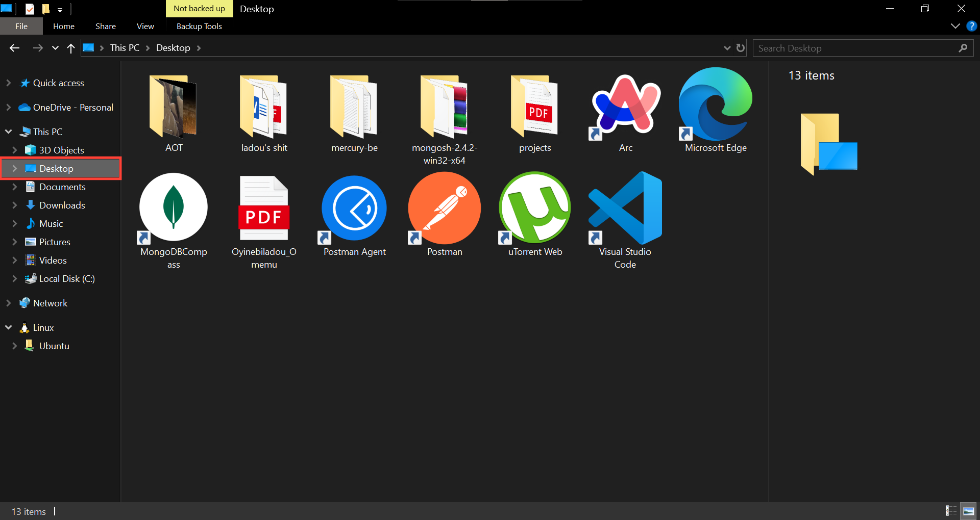Select the ladou's shit folder icon
Screen dimensions: 980x520
coord(264,106)
